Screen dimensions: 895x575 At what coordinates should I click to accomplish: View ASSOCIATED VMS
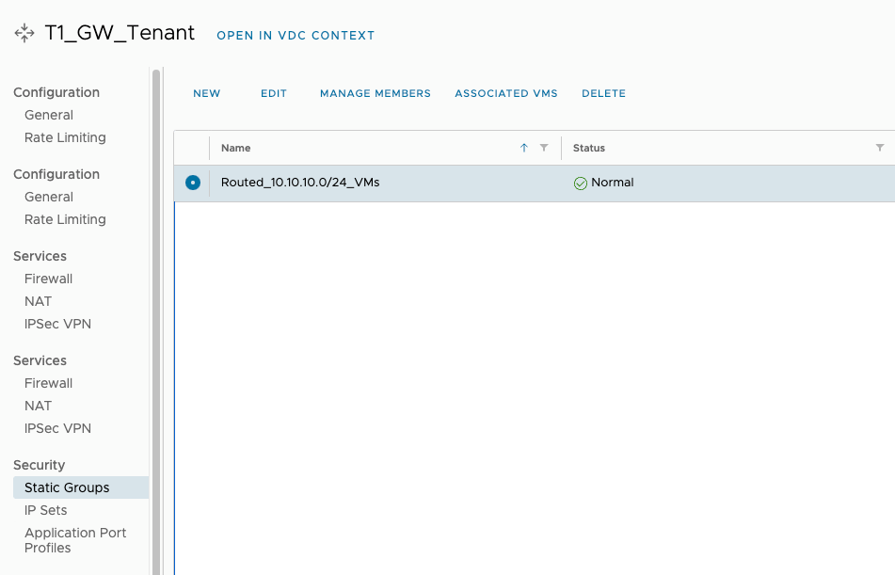(x=506, y=93)
